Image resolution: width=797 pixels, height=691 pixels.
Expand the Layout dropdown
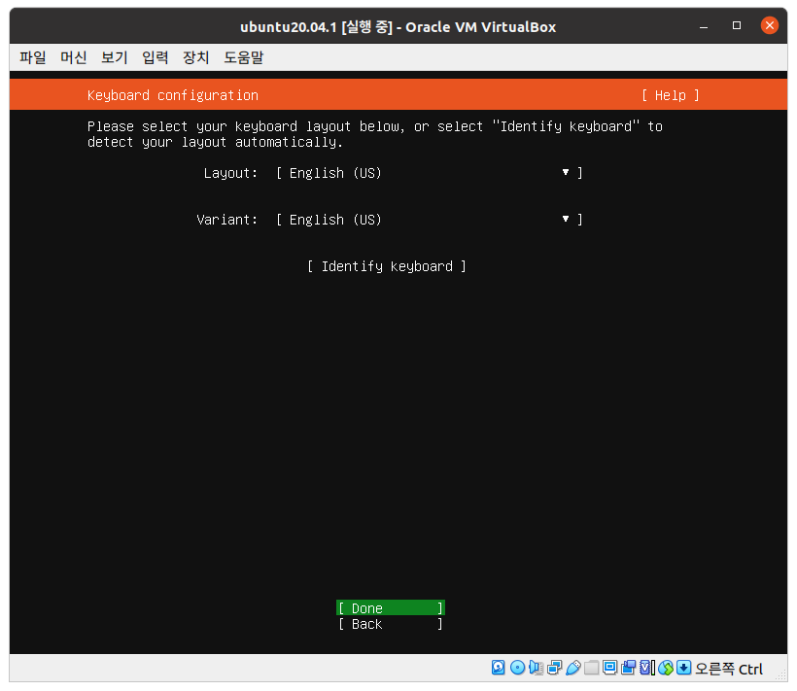pos(430,173)
